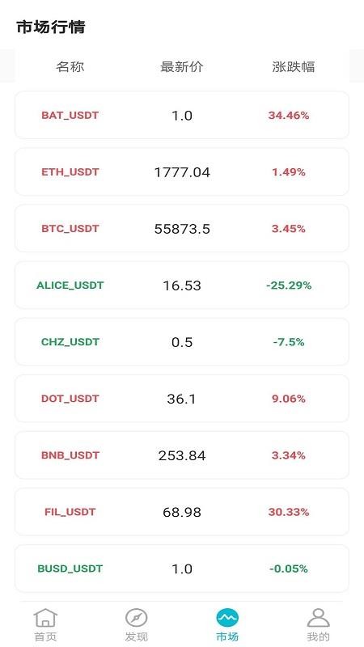Viewport: 364px width, 647px height.
Task: Click the FIL_USDT 30.33% change
Action: 289,512
